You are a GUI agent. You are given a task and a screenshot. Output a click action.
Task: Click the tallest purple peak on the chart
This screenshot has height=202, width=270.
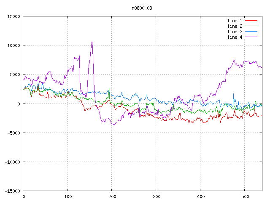[92, 42]
